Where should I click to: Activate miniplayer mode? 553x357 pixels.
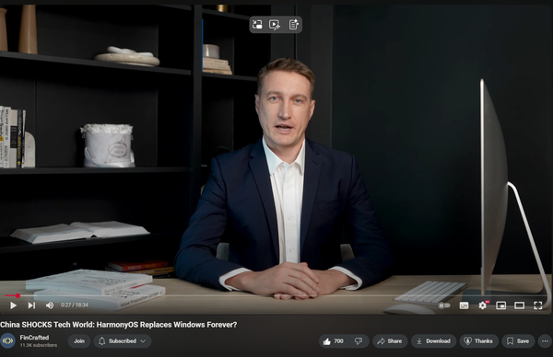click(x=500, y=305)
